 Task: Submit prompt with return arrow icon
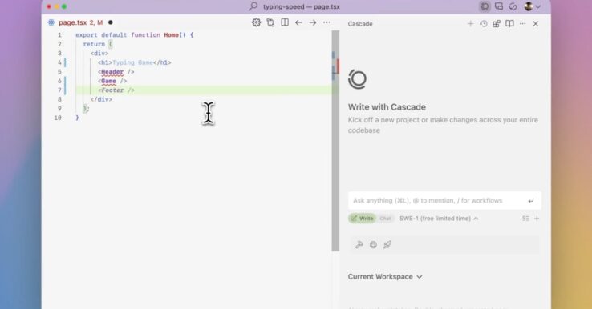tap(531, 200)
